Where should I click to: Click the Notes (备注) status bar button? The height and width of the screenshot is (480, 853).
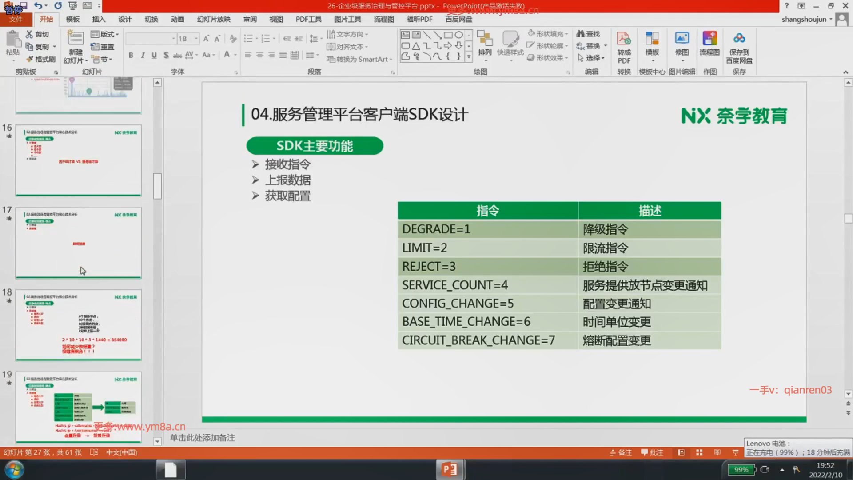coord(621,452)
